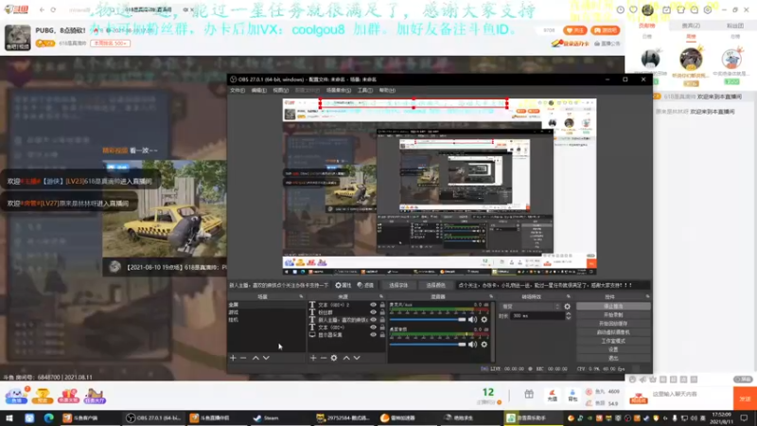Pop out the Audio Mixer dock icon
757x426 pixels.
tap(491, 296)
